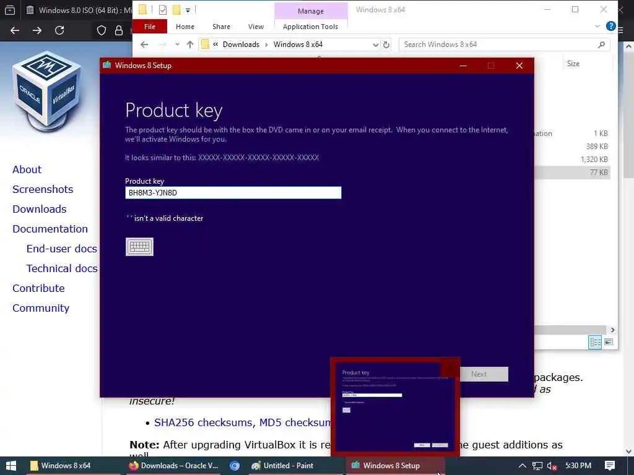Open the Downloads link in site sidebar
Image resolution: width=634 pixels, height=475 pixels.
point(39,209)
